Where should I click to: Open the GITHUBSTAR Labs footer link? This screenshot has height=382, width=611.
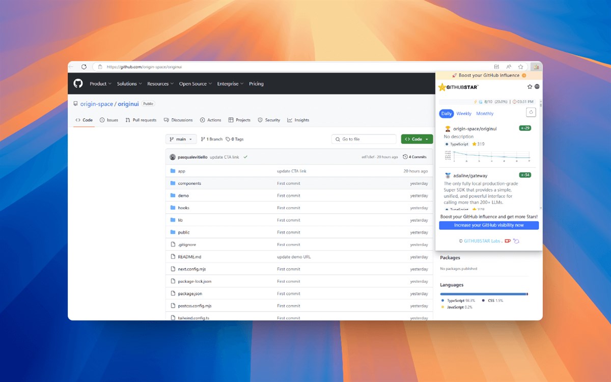point(482,241)
